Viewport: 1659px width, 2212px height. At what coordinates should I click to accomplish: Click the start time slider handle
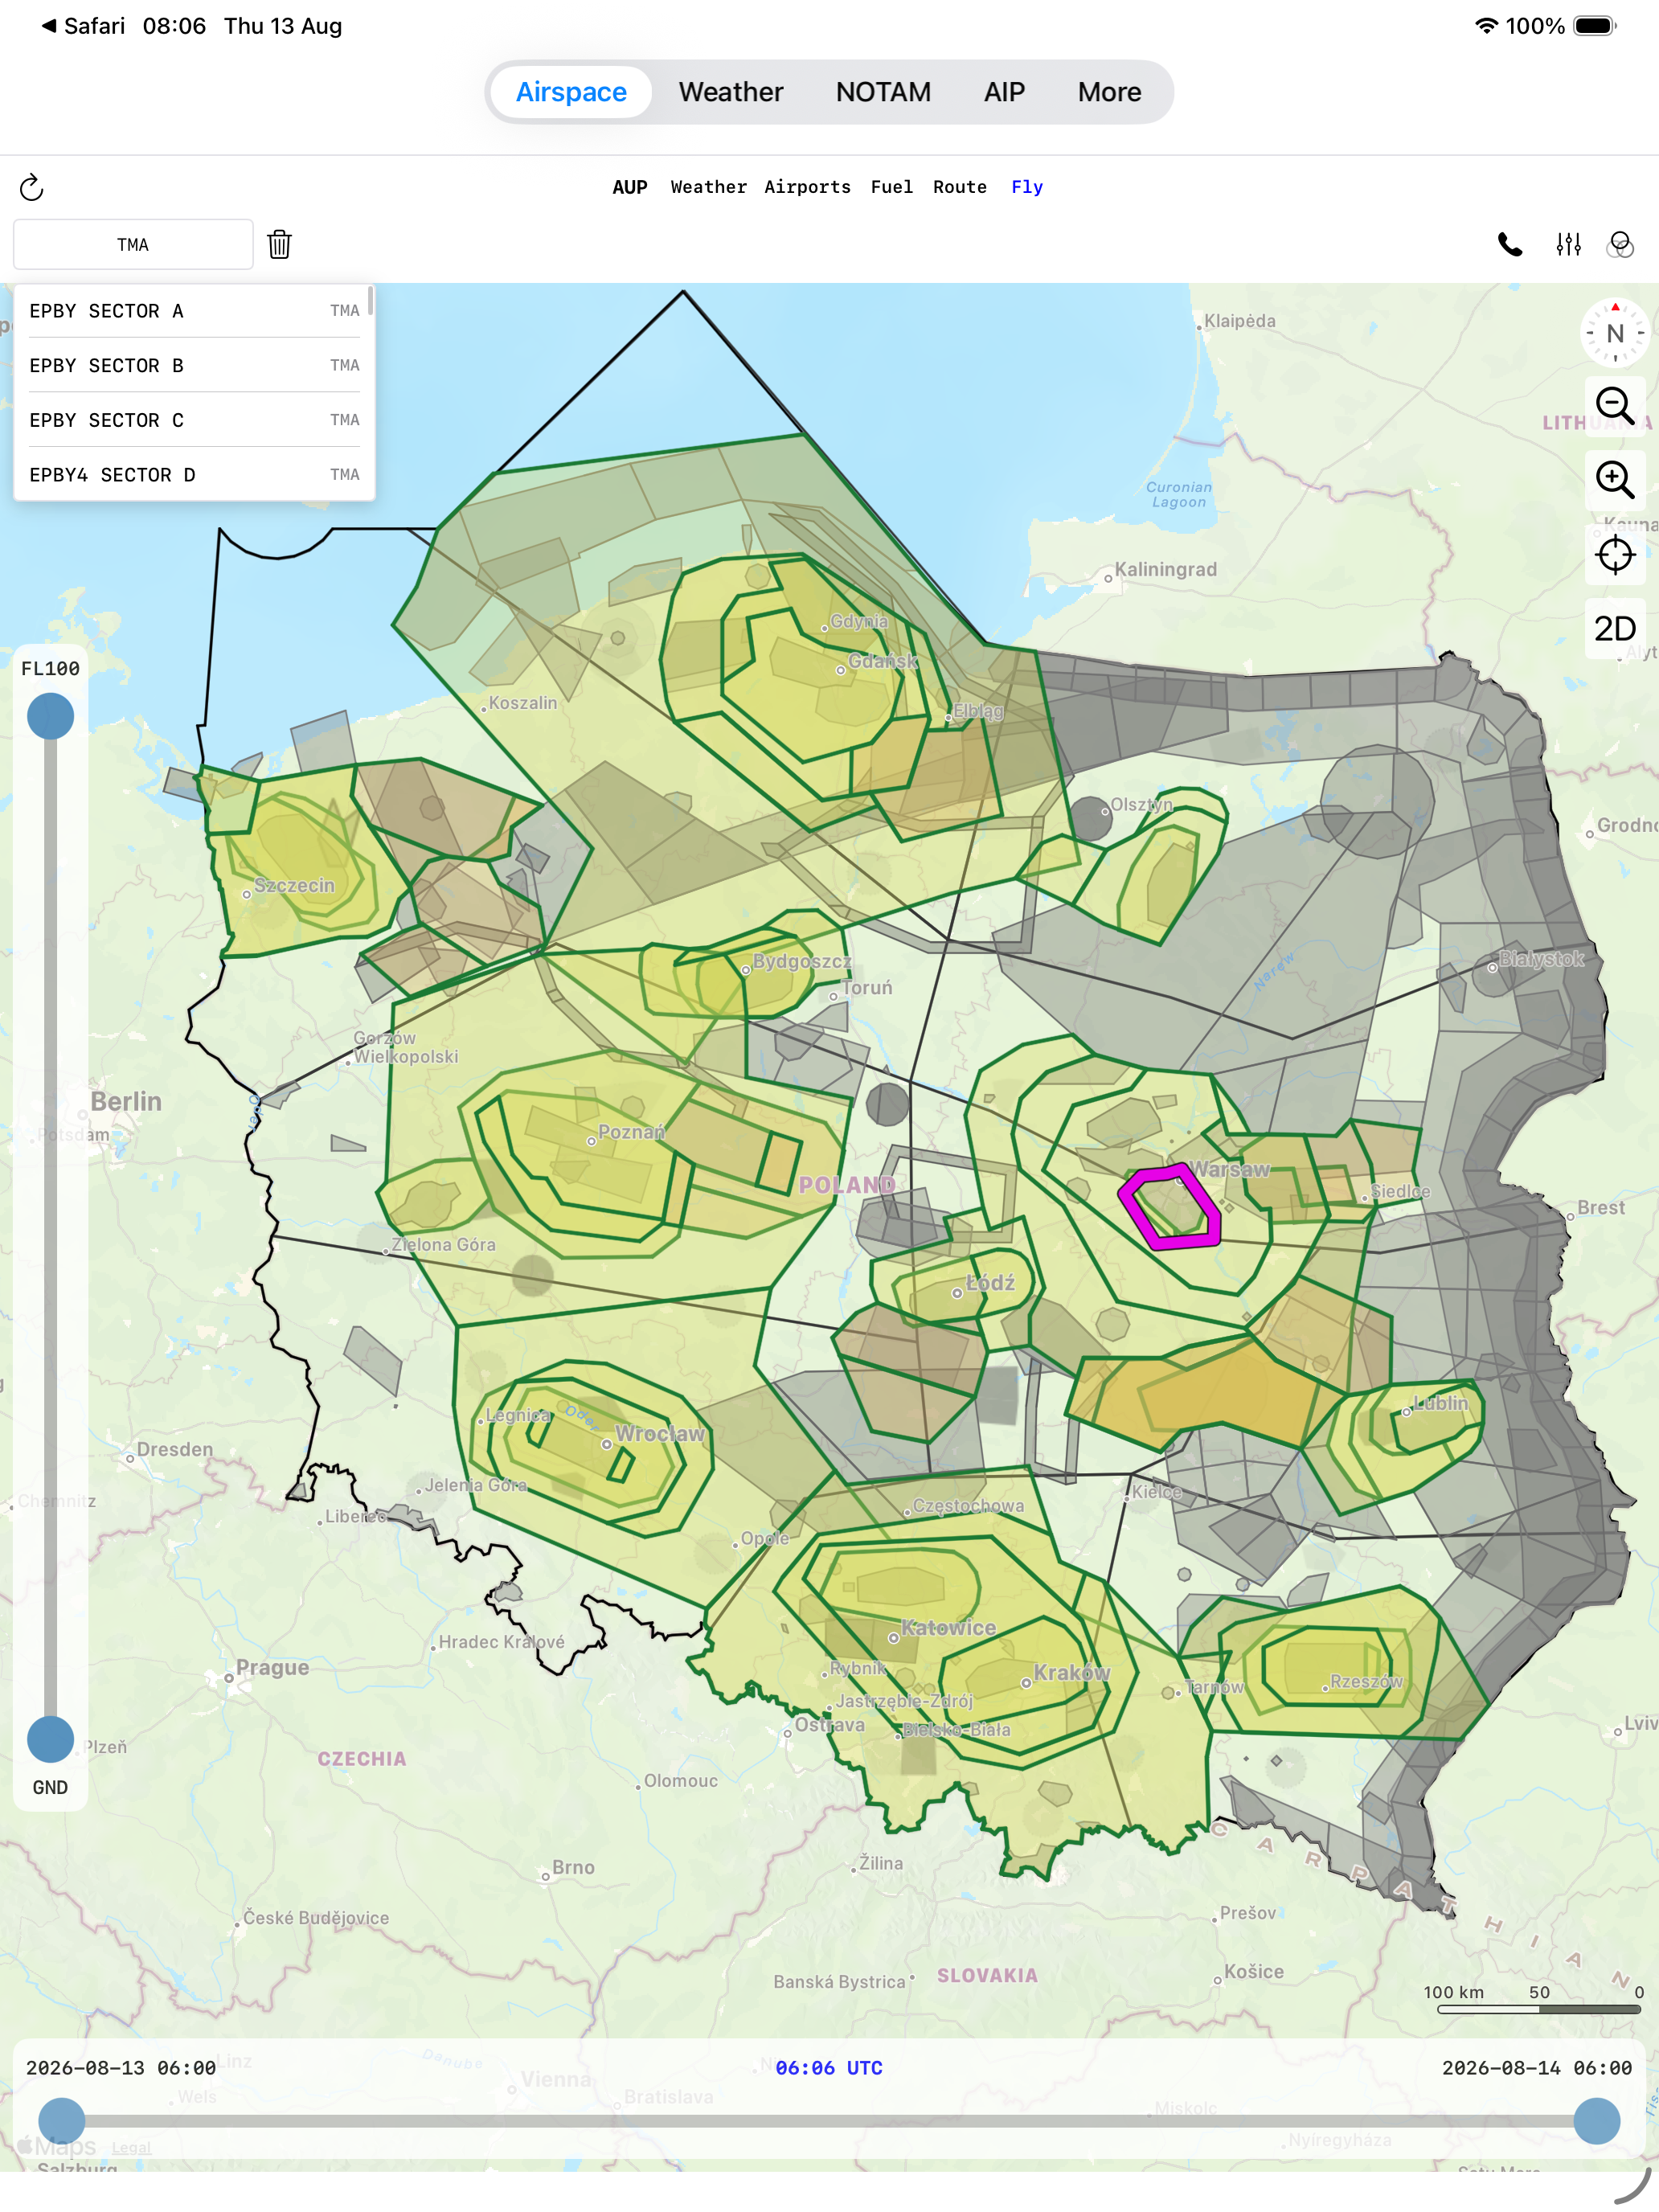click(62, 2120)
